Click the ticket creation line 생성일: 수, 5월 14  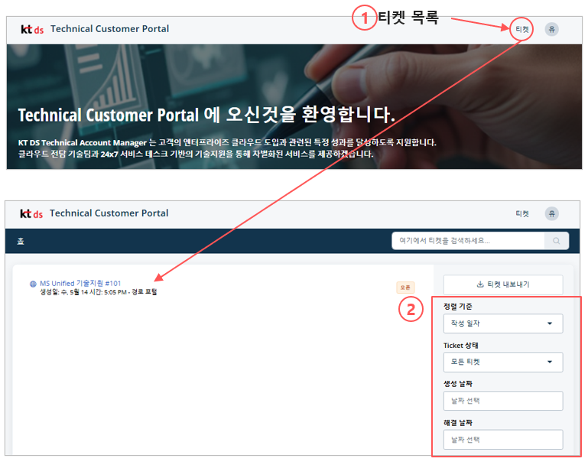click(x=98, y=292)
